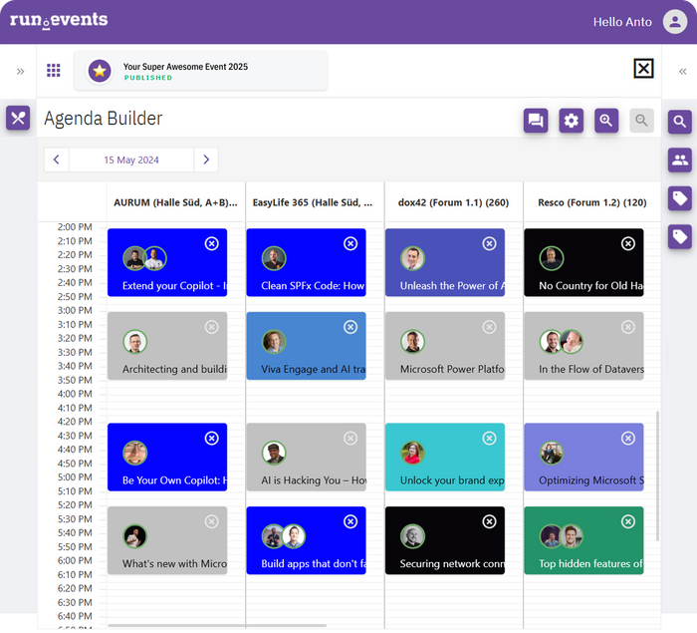
Task: Remove Build apps that don't session
Action: point(350,521)
